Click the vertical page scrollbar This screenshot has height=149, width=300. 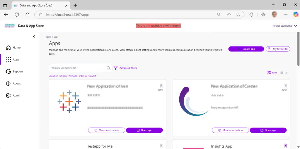coord(298,50)
